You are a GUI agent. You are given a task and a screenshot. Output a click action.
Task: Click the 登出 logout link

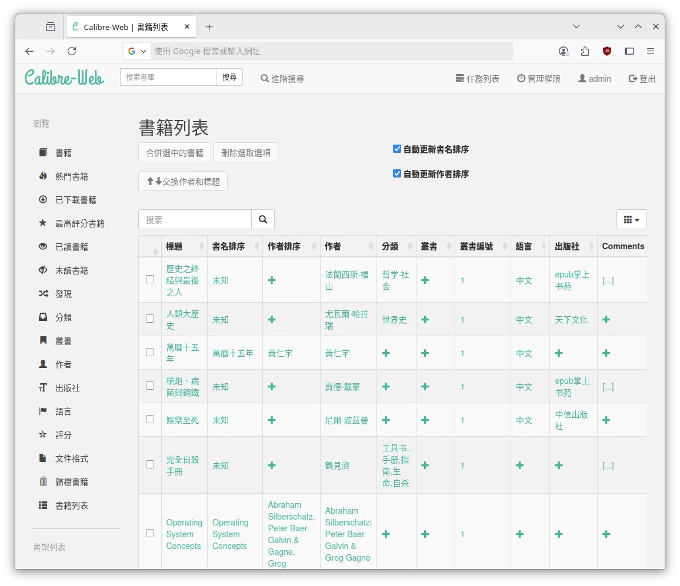pyautogui.click(x=642, y=79)
